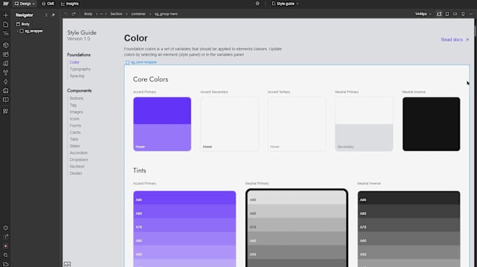Open the Interactions lightning panel
The image size is (477, 267).
coord(5,82)
